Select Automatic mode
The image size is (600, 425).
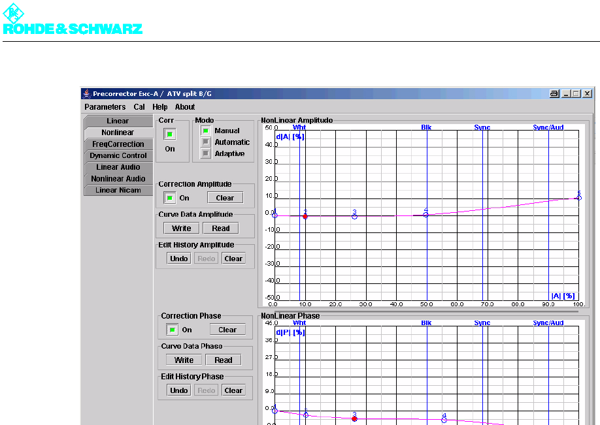point(205,142)
